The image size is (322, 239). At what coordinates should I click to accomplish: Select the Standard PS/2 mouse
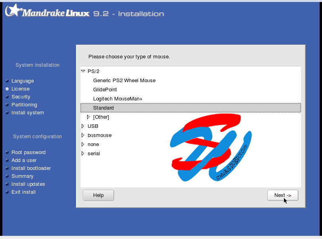(x=103, y=108)
